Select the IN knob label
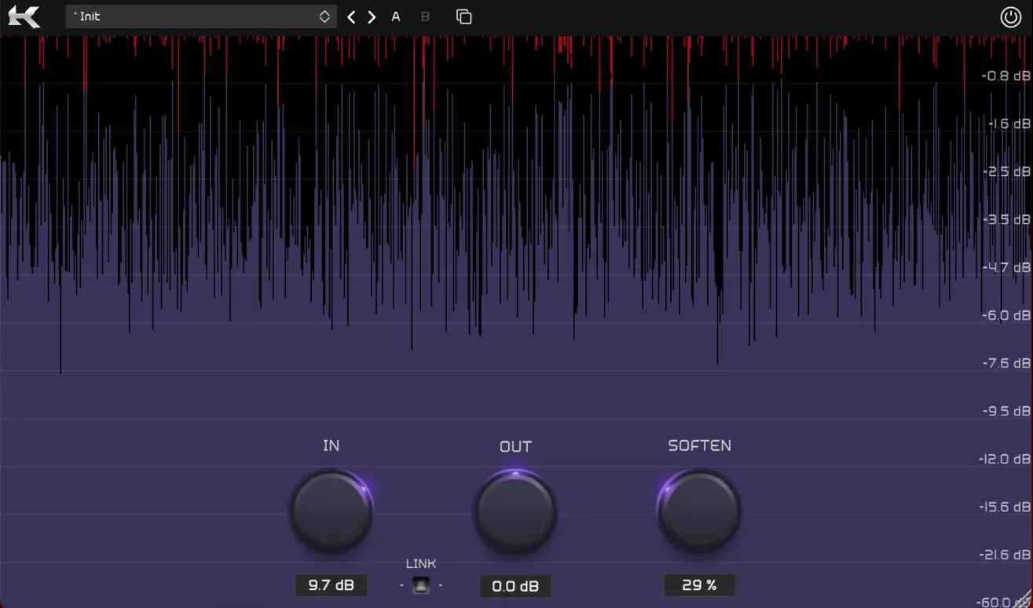Screen dimensions: 1033x608 (331, 445)
